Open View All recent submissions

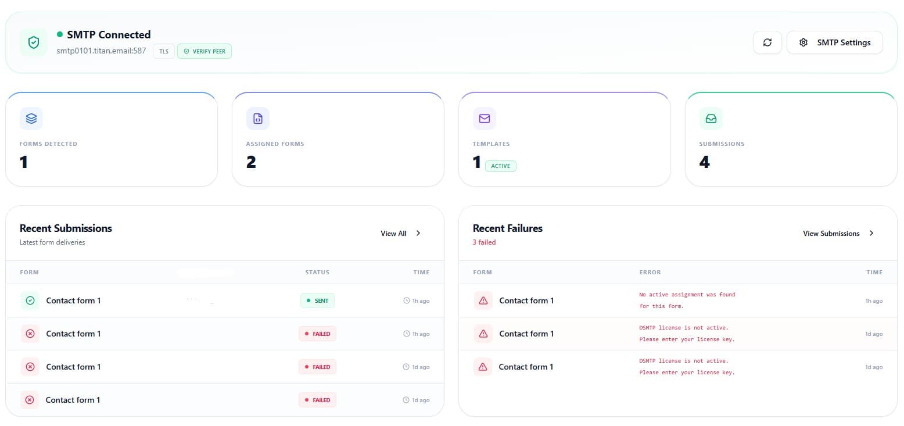click(x=401, y=233)
